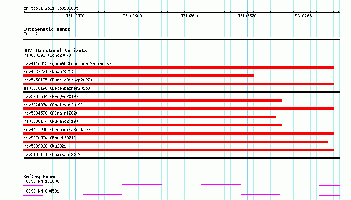Click ruler position 53102630

pyautogui.click(x=305, y=16)
